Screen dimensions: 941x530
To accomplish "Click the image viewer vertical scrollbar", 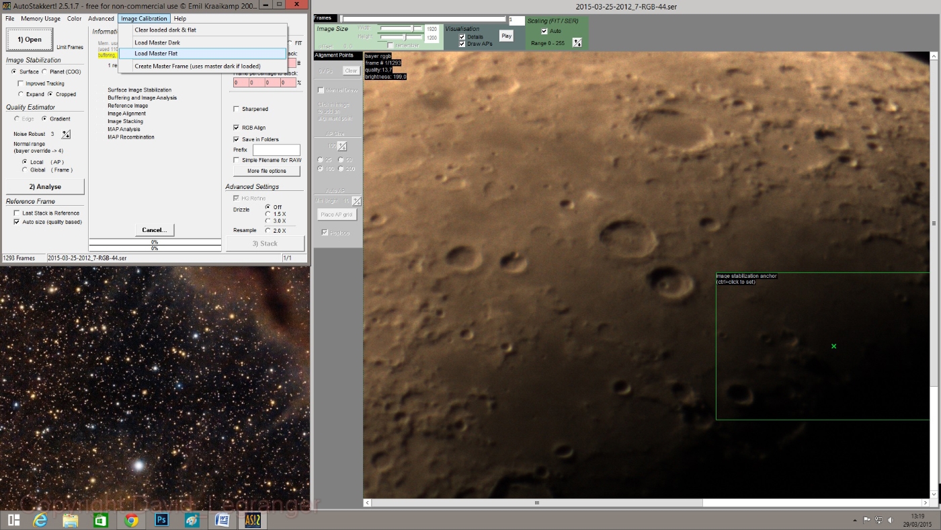I will 934,274.
